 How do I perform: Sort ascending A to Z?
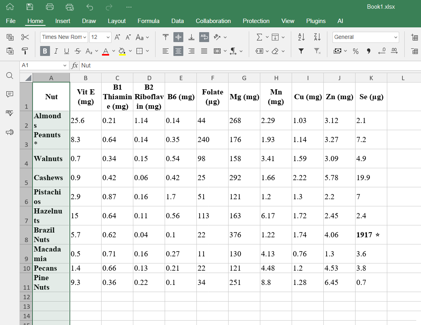[301, 37]
